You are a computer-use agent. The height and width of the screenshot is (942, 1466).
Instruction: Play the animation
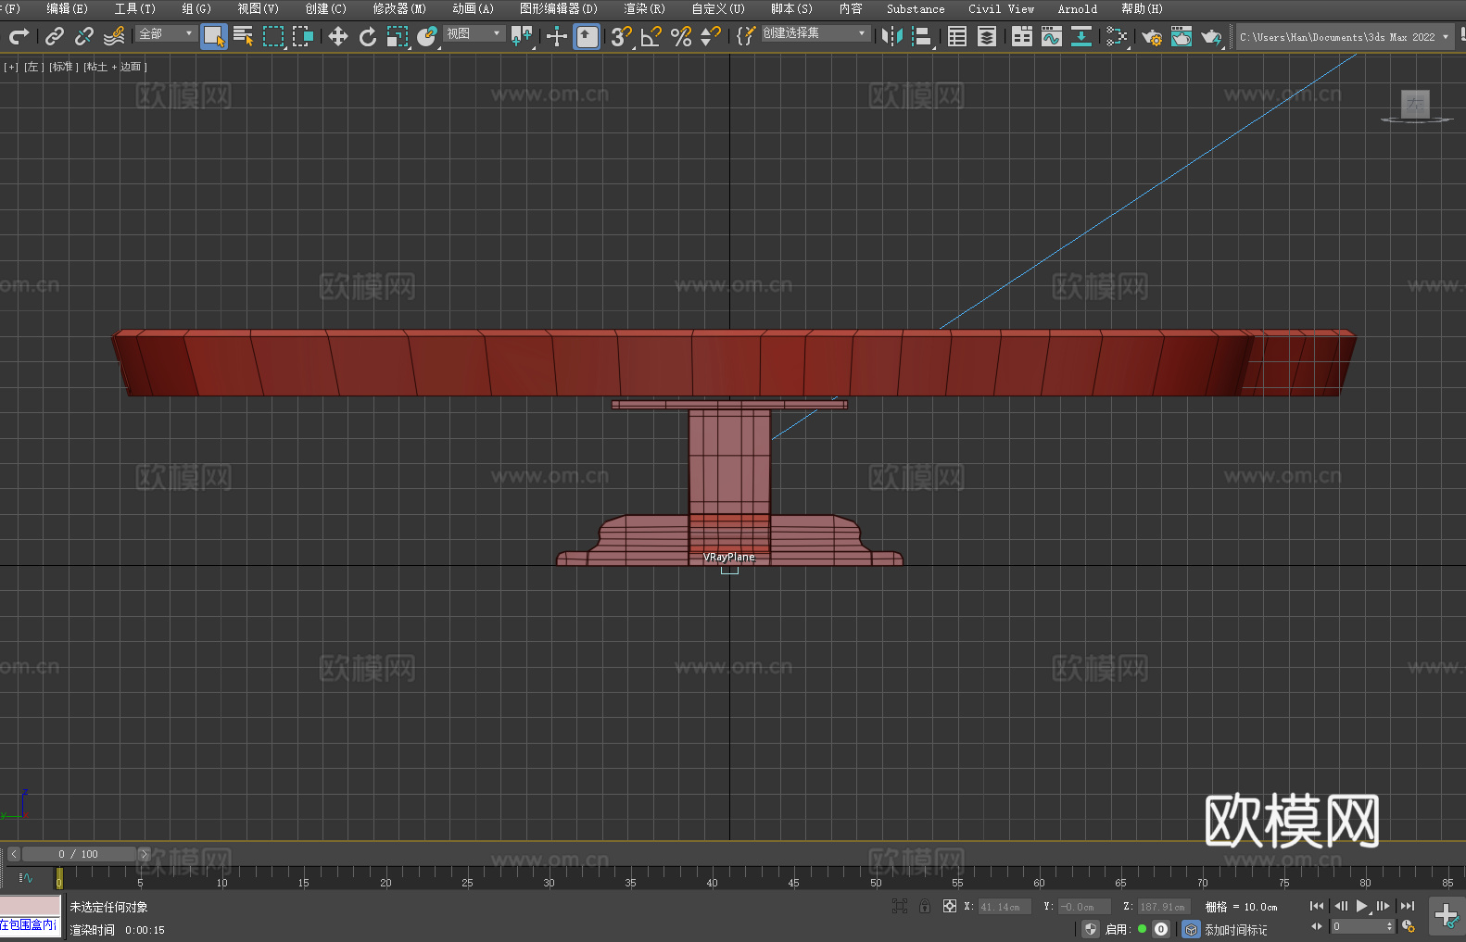pyautogui.click(x=1361, y=906)
